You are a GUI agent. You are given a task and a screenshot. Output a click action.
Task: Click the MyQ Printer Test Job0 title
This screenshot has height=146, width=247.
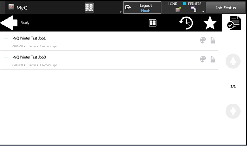click(29, 57)
